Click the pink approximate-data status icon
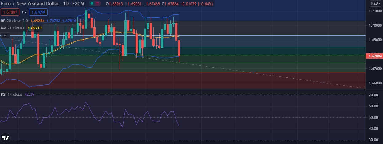The image size is (383, 144). pyautogui.click(x=98, y=4)
